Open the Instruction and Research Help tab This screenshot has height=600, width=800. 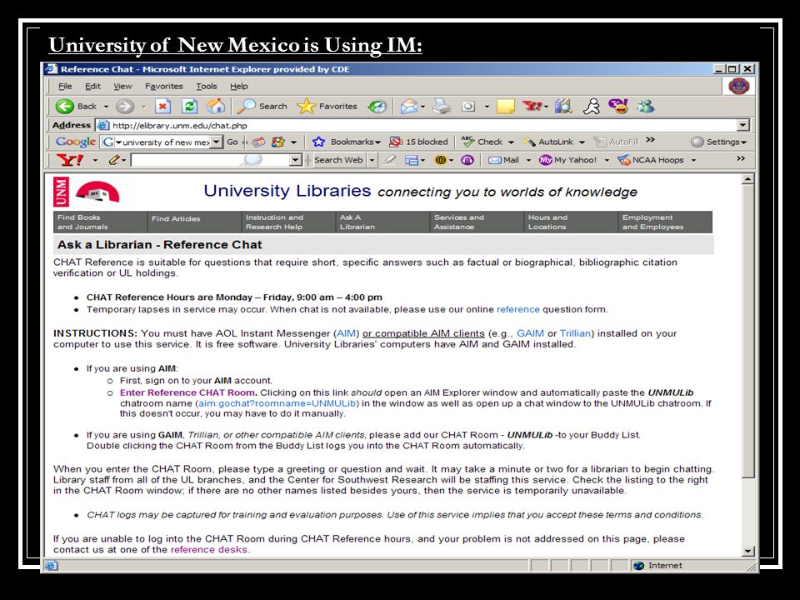[288, 222]
